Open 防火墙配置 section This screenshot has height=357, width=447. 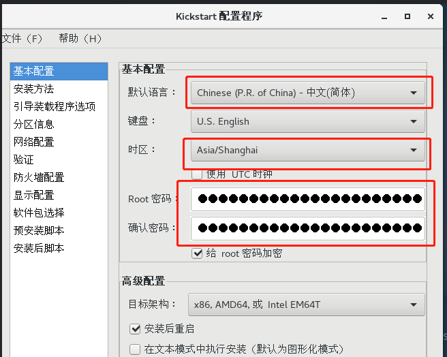coord(59,177)
